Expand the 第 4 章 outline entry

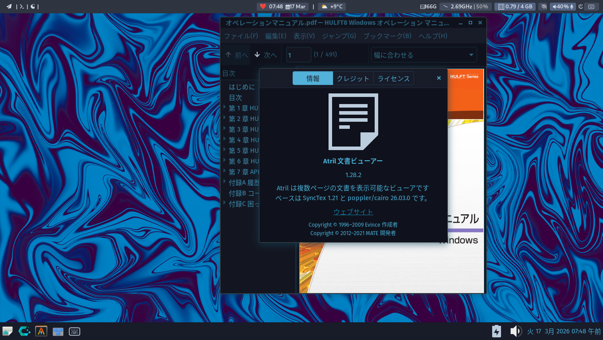[225, 139]
